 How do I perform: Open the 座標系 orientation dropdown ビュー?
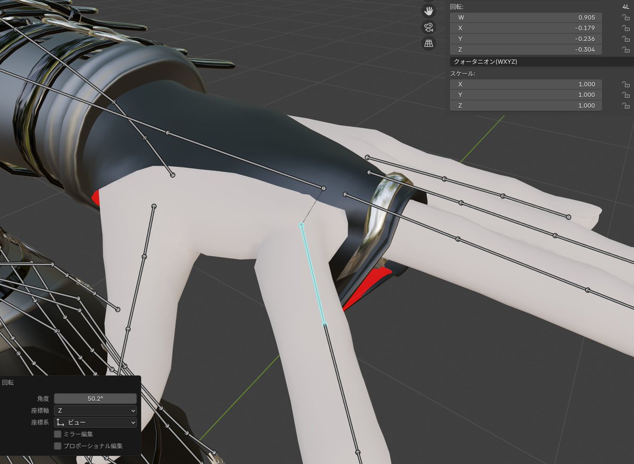(95, 422)
